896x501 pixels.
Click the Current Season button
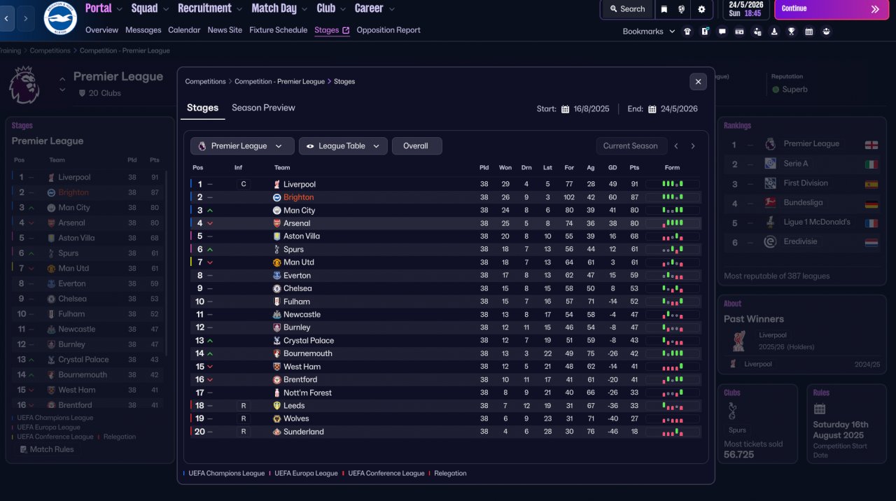pyautogui.click(x=630, y=146)
